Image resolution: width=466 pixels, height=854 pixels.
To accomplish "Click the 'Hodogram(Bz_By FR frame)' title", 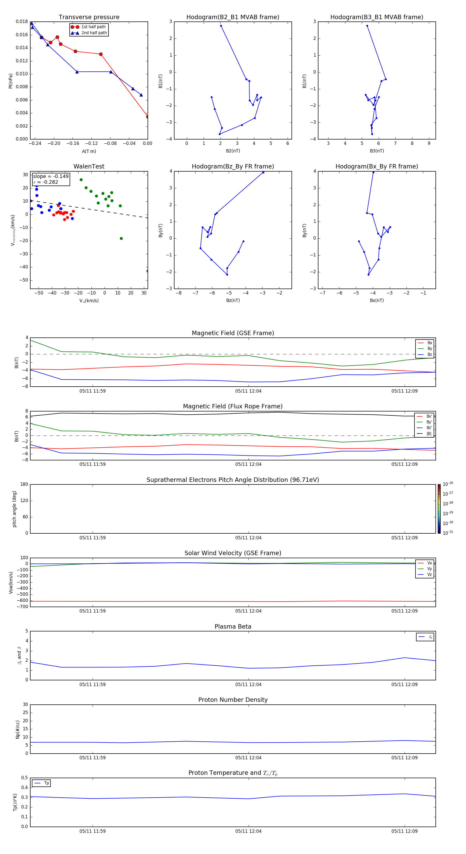I will [x=233, y=166].
